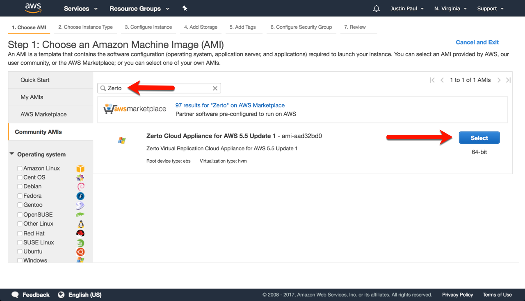
Task: Open 97 results for Zerto on AWS Marketplace link
Action: pyautogui.click(x=230, y=105)
